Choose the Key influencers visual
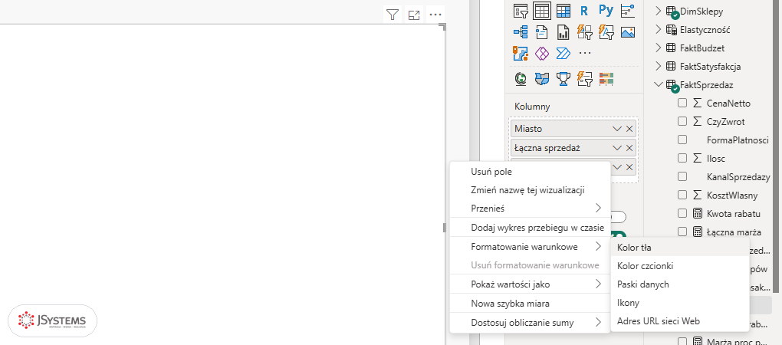Screen dimensions: 782x345 point(627,11)
